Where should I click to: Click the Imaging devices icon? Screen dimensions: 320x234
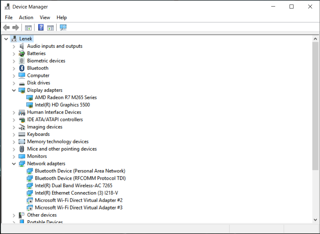(22, 127)
